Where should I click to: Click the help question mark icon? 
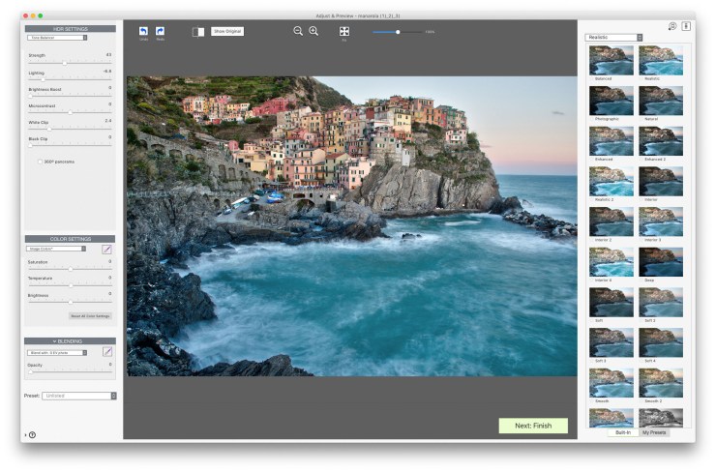(x=33, y=435)
